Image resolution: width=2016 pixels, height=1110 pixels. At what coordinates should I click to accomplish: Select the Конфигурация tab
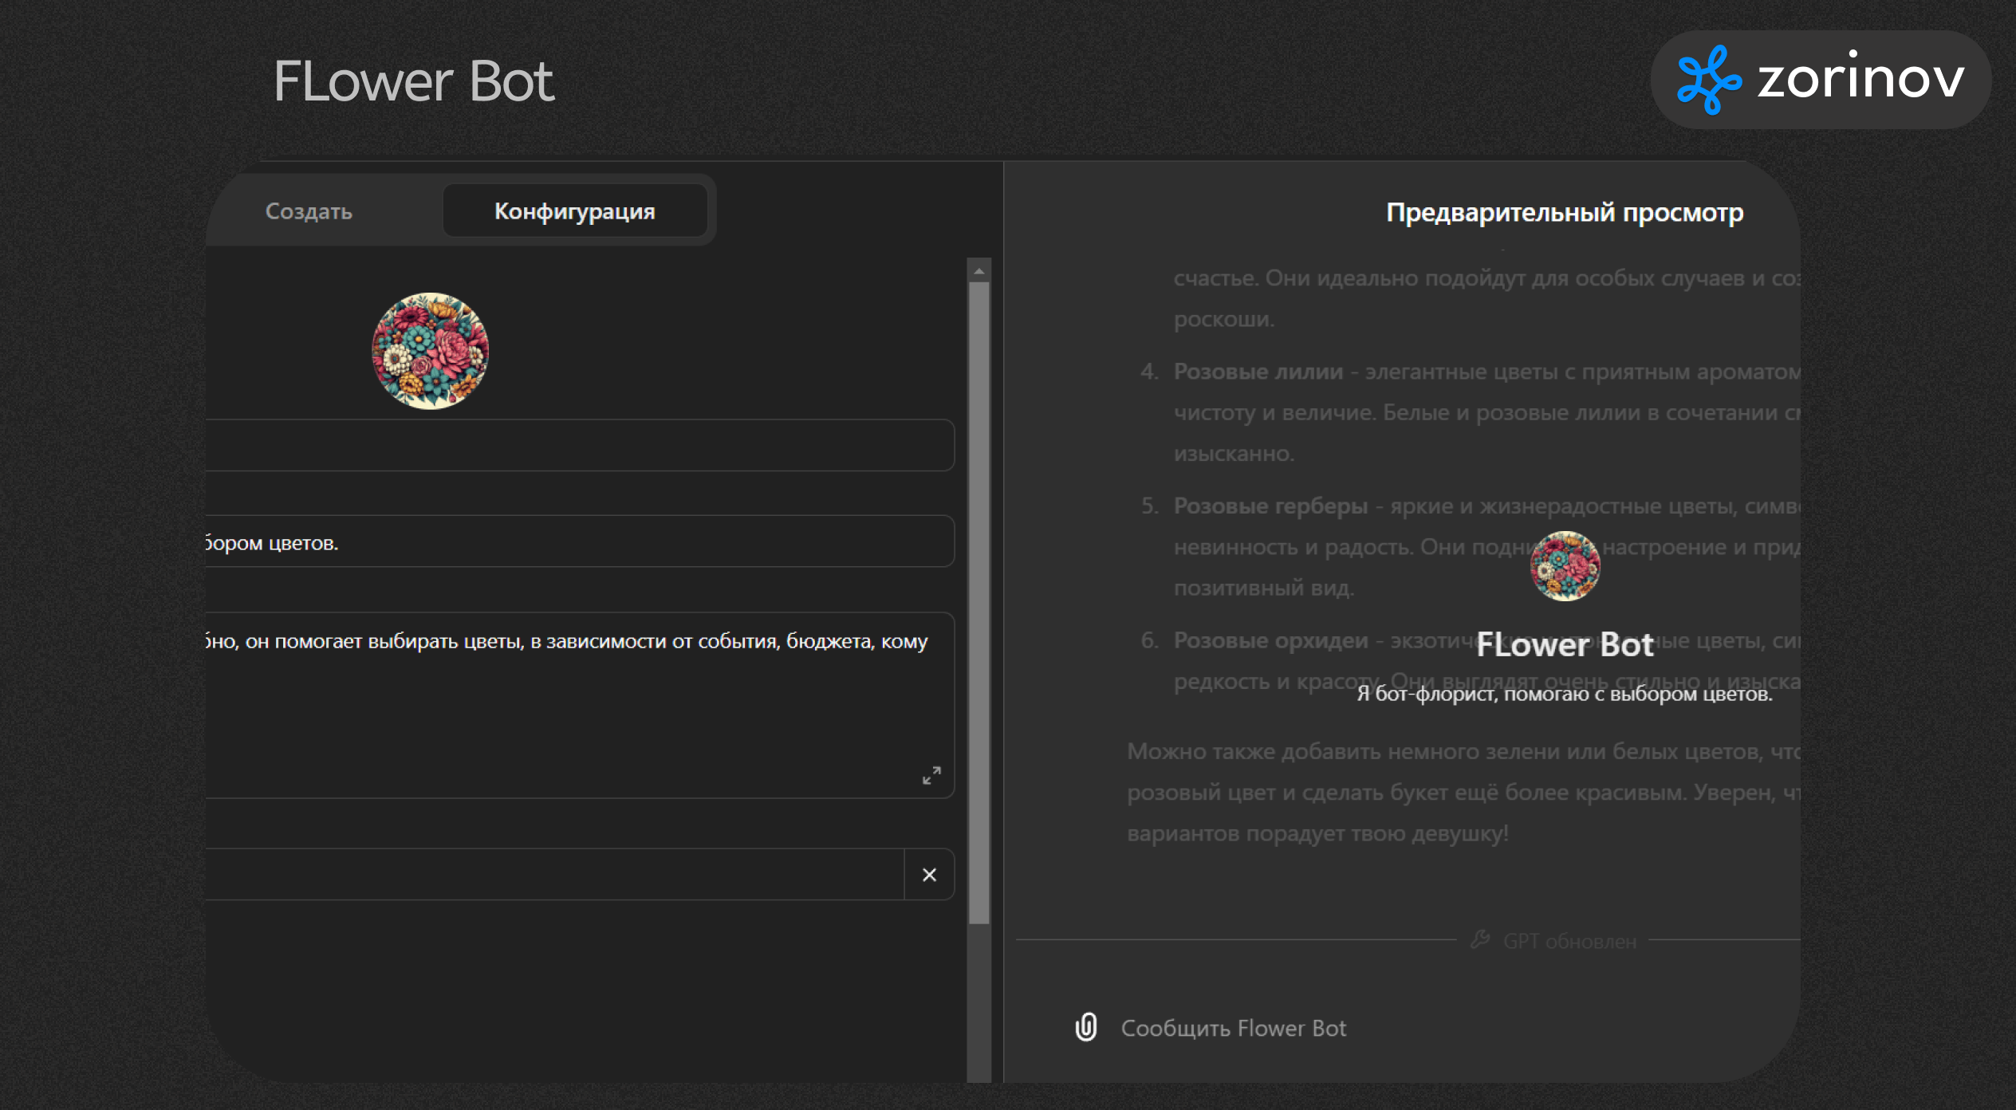[574, 211]
